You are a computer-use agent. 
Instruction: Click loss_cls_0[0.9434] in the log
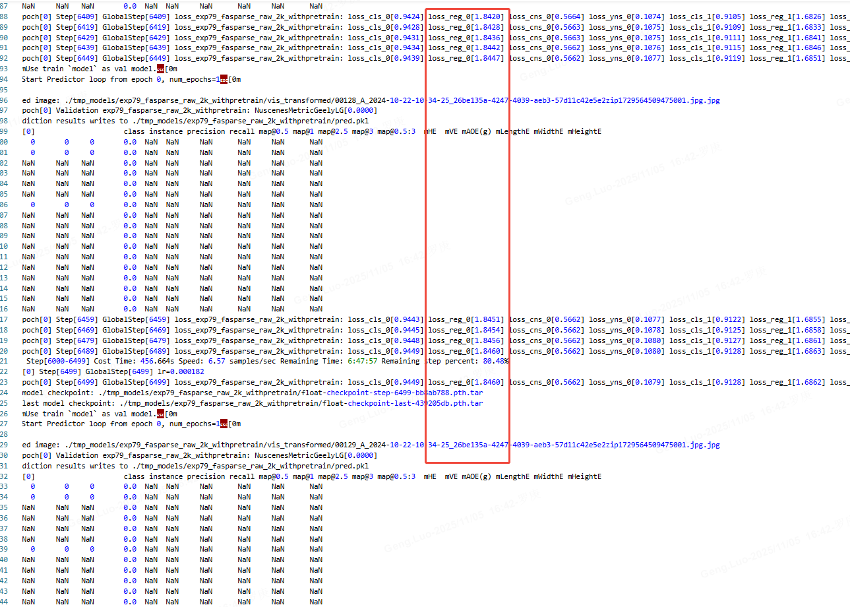point(386,48)
